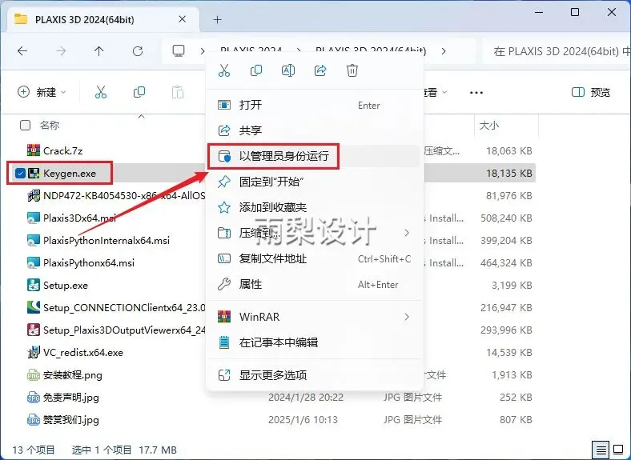Click the NDP472-KB4054530 installer icon
This screenshot has height=460, width=631.
pyautogui.click(x=34, y=195)
